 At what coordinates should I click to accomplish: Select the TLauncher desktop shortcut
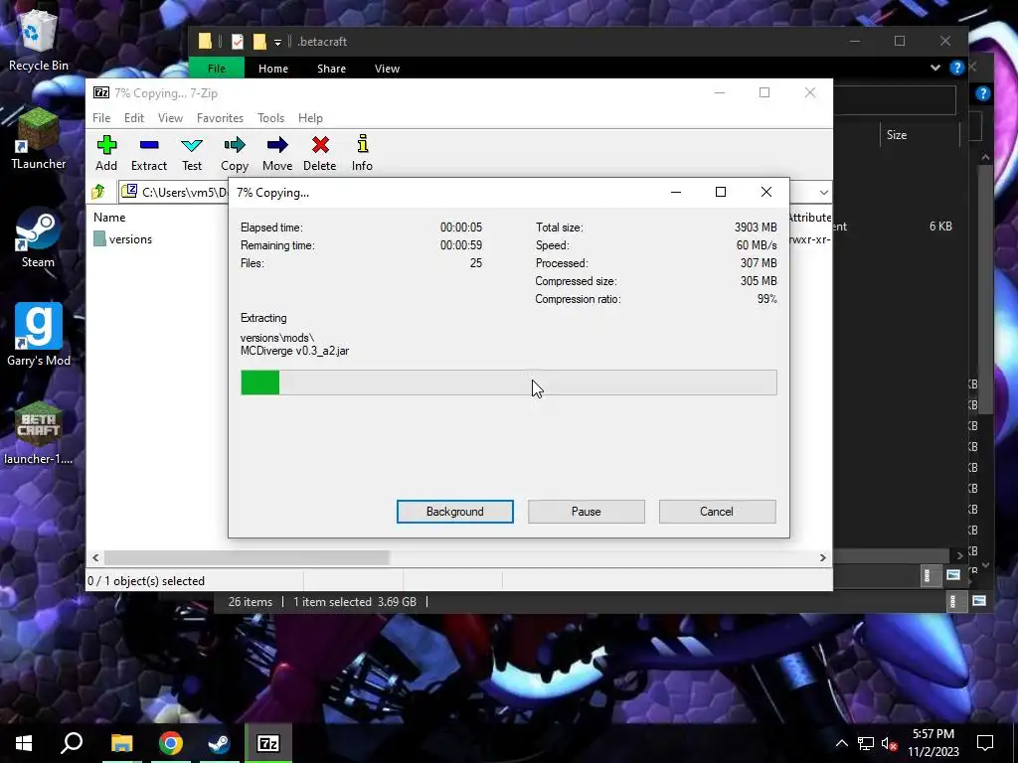coord(39,139)
